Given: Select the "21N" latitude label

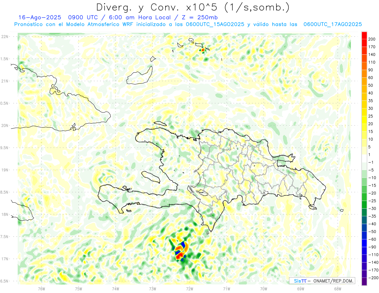Looking at the screenshot, I should [5, 81].
